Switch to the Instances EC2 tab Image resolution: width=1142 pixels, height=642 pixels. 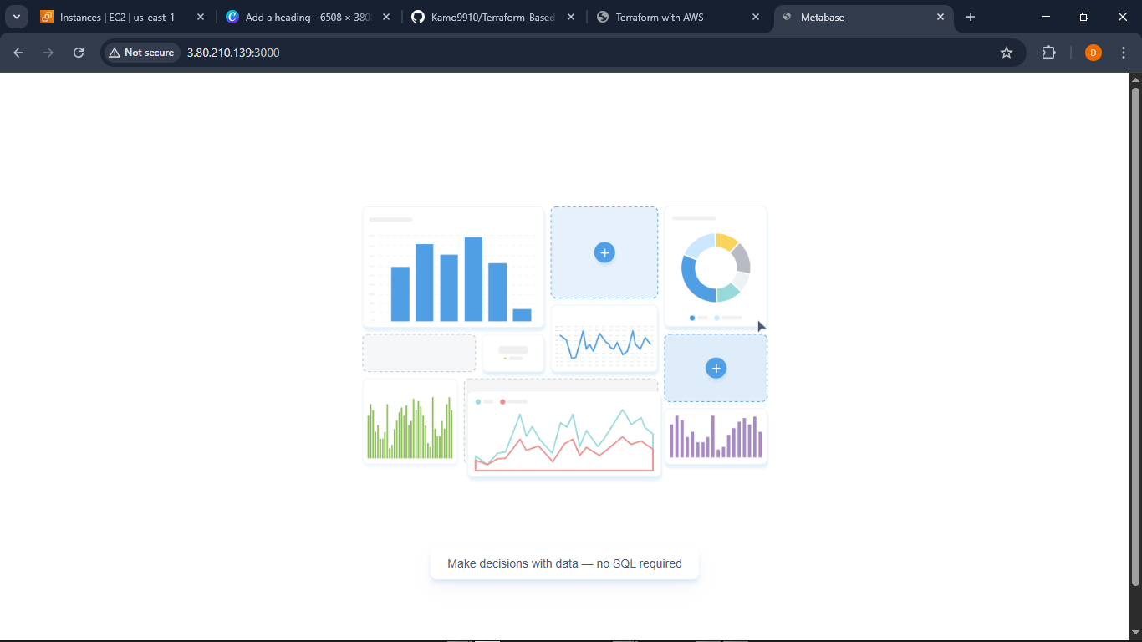point(117,17)
